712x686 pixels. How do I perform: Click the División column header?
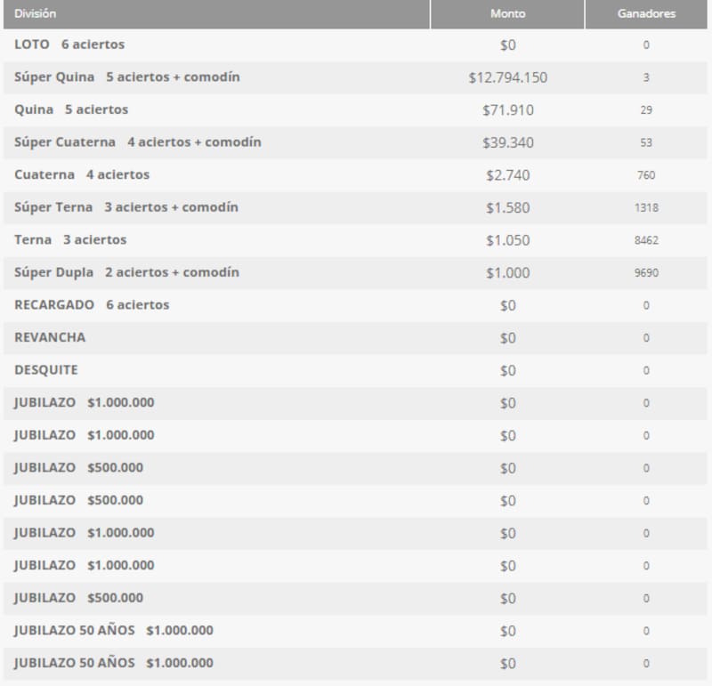tap(35, 13)
